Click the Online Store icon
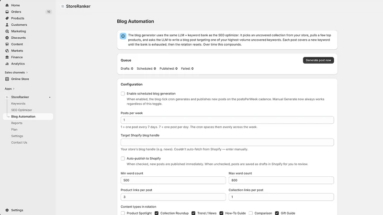383x215 pixels. point(7,79)
